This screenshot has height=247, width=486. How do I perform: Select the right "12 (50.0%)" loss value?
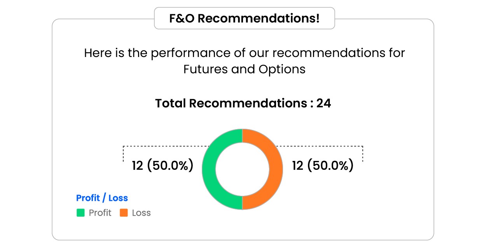(323, 166)
